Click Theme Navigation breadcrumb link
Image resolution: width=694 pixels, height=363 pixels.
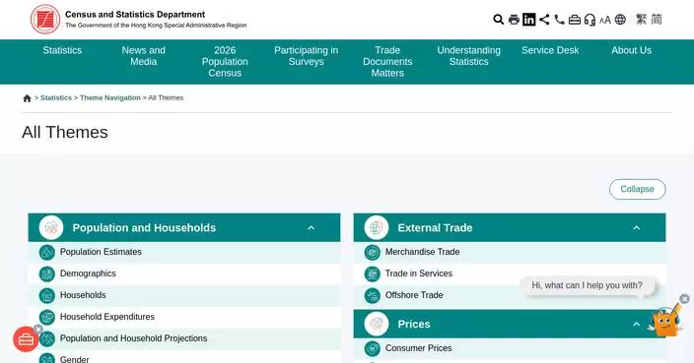[x=110, y=97]
